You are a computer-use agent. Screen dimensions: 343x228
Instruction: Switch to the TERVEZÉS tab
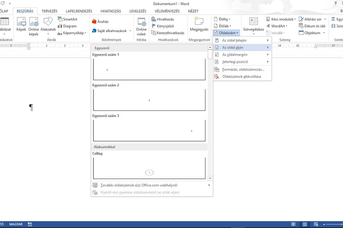(50, 11)
